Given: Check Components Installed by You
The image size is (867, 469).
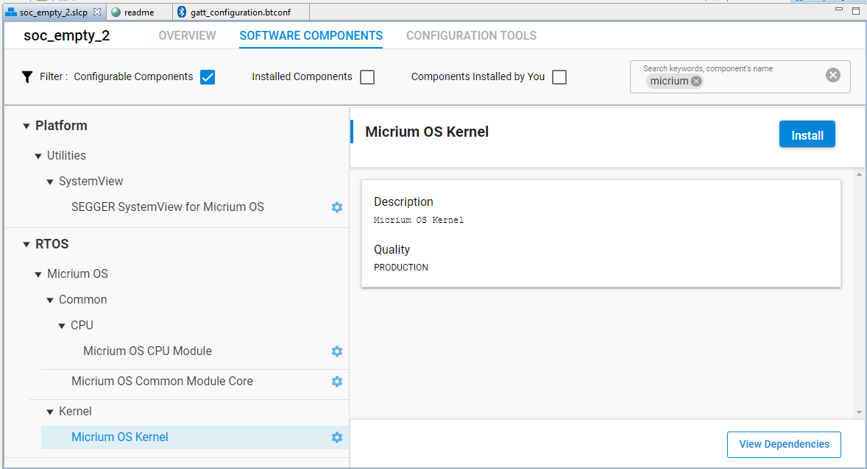Looking at the screenshot, I should click(x=559, y=76).
